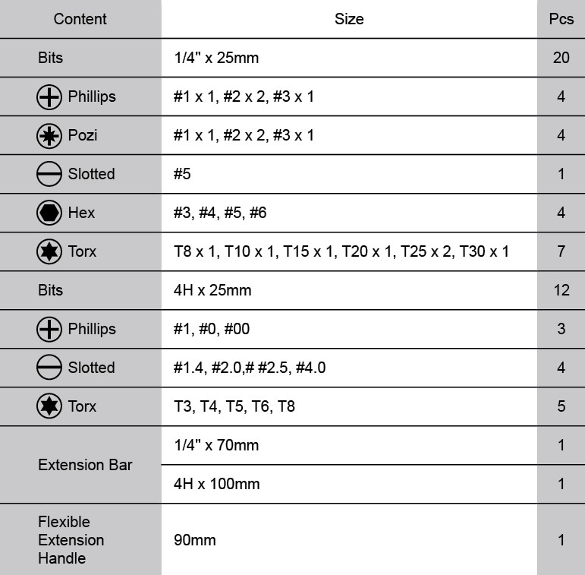
Task: Select the 1/4" x 70mm size cell
Action: 216,446
